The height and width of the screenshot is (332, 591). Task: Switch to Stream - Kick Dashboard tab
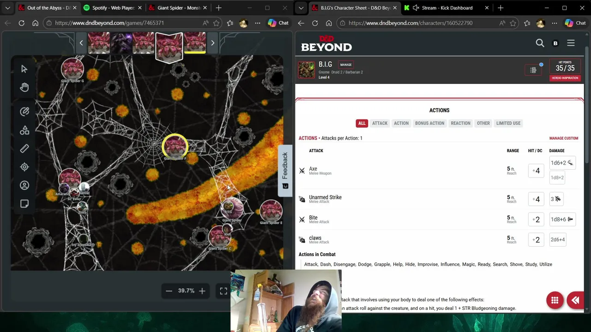(x=447, y=8)
